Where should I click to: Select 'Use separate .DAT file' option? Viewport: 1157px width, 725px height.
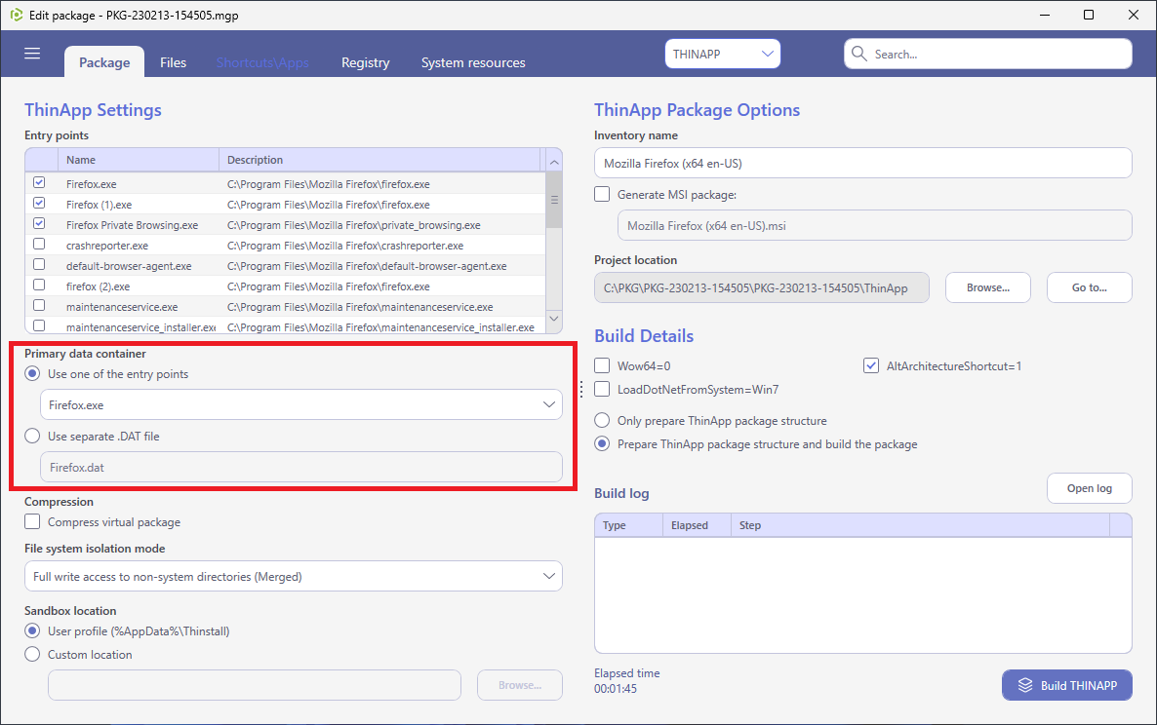tap(32, 437)
